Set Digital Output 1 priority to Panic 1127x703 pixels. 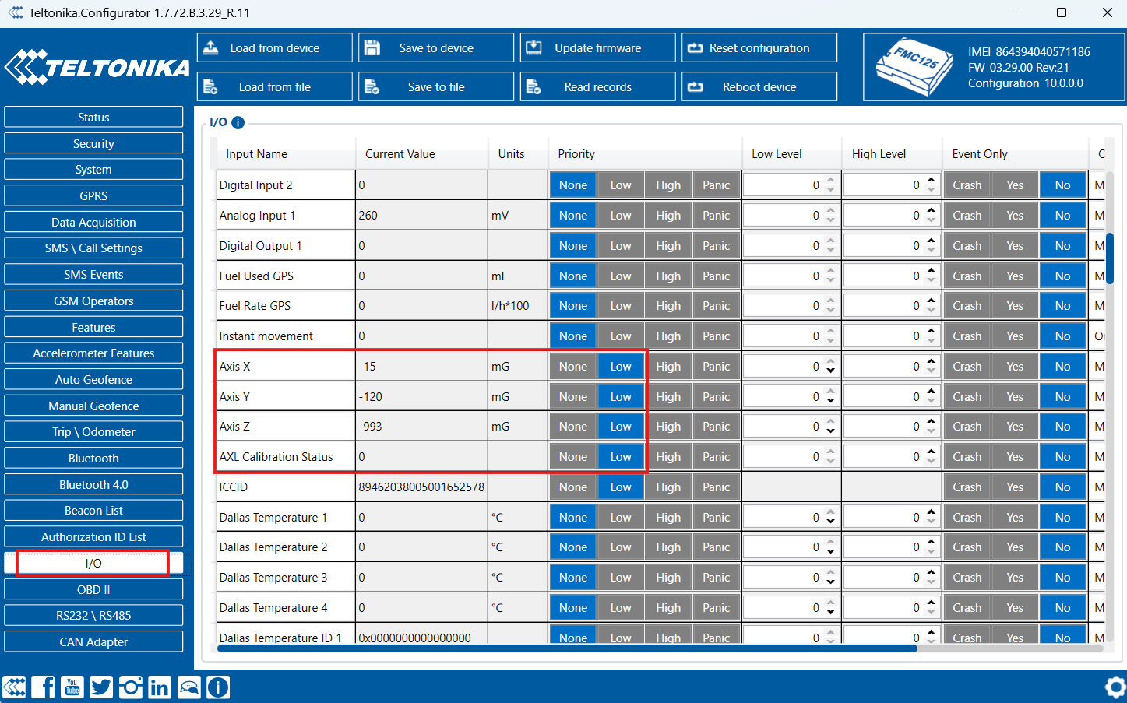717,246
